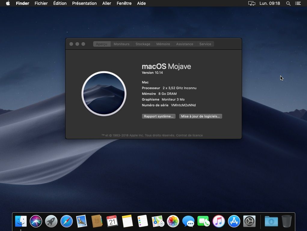The image size is (307, 231).
Task: Open the Édition menu
Action: coord(60,3)
